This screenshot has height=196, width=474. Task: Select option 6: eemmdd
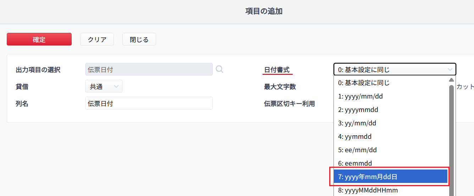pyautogui.click(x=391, y=164)
